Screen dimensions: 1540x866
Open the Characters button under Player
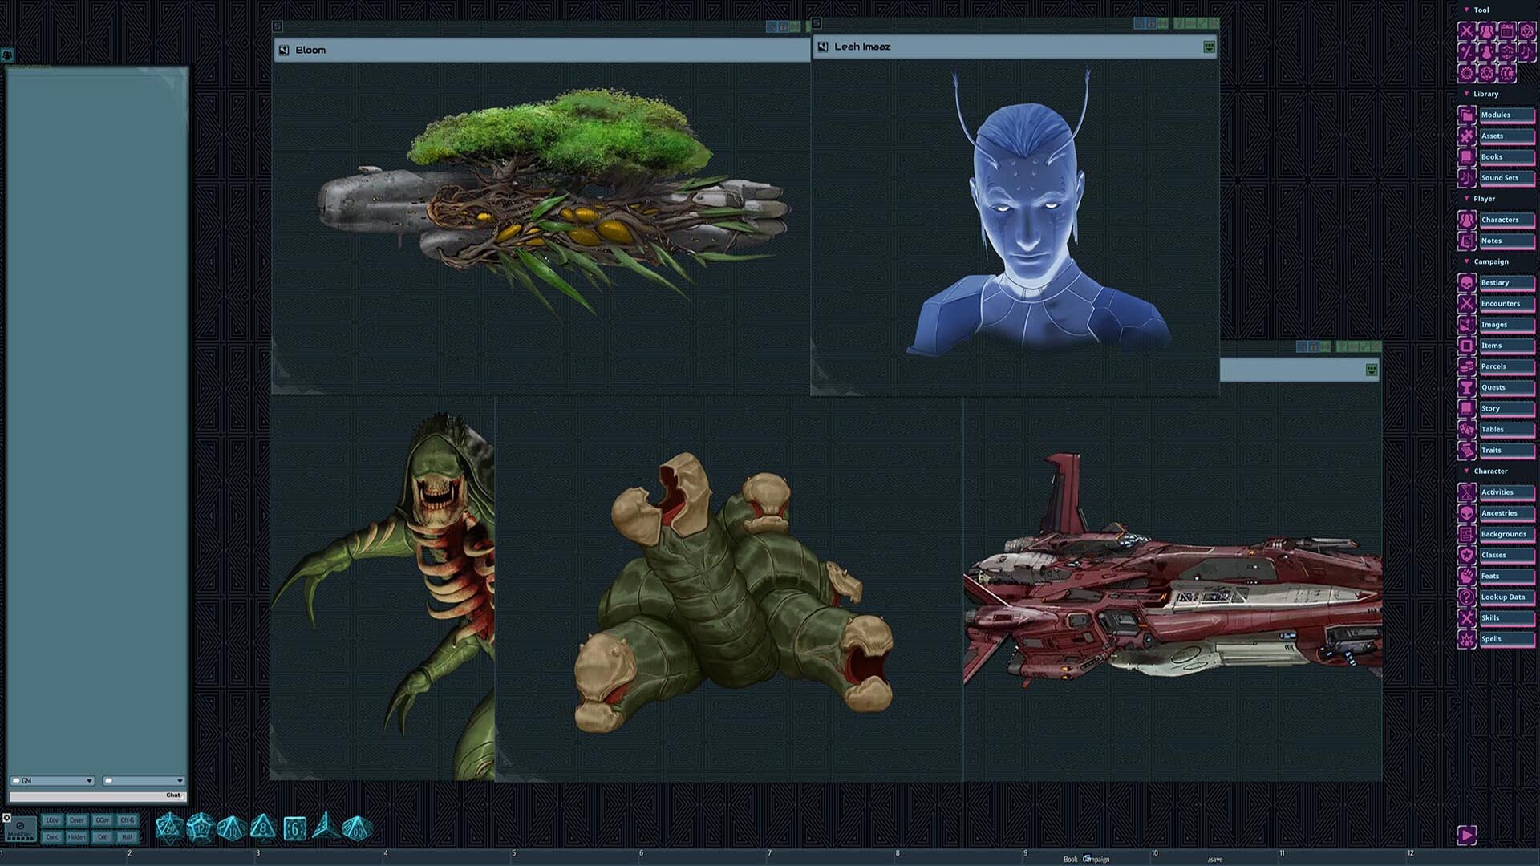[x=1506, y=220]
